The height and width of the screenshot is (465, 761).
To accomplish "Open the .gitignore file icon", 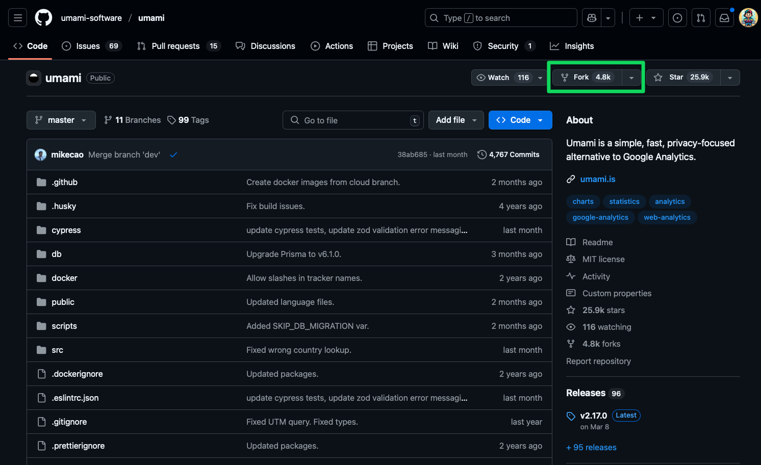I will pos(42,422).
